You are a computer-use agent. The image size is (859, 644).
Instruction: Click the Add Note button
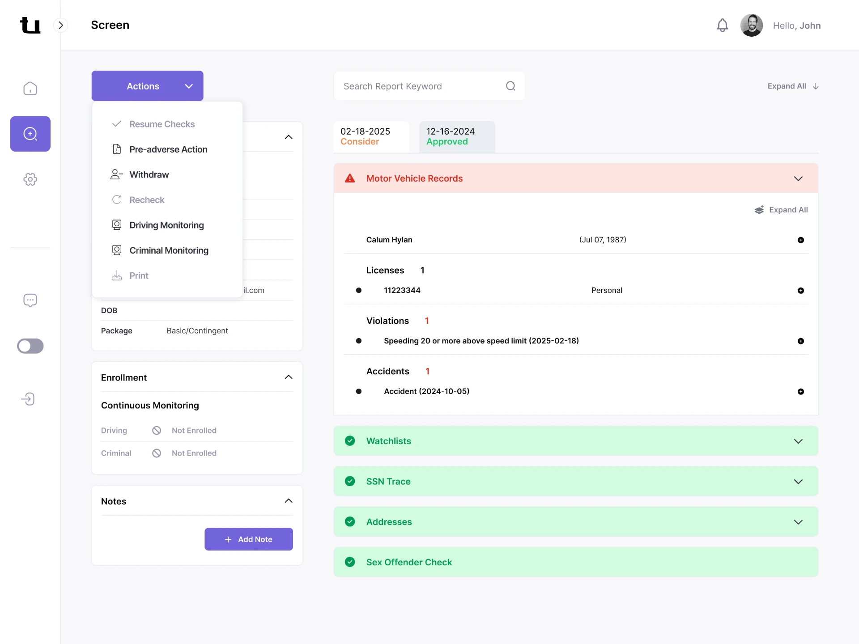249,539
